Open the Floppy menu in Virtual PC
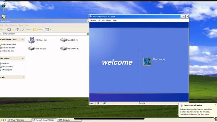 point(108,20)
